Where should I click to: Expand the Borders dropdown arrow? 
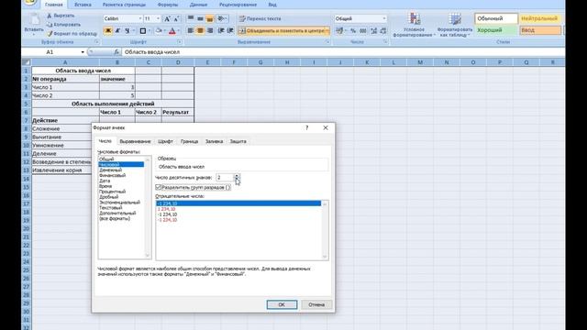tap(149, 30)
